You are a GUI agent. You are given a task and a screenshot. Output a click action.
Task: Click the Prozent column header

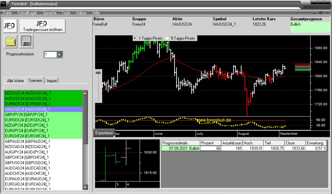click(x=211, y=143)
